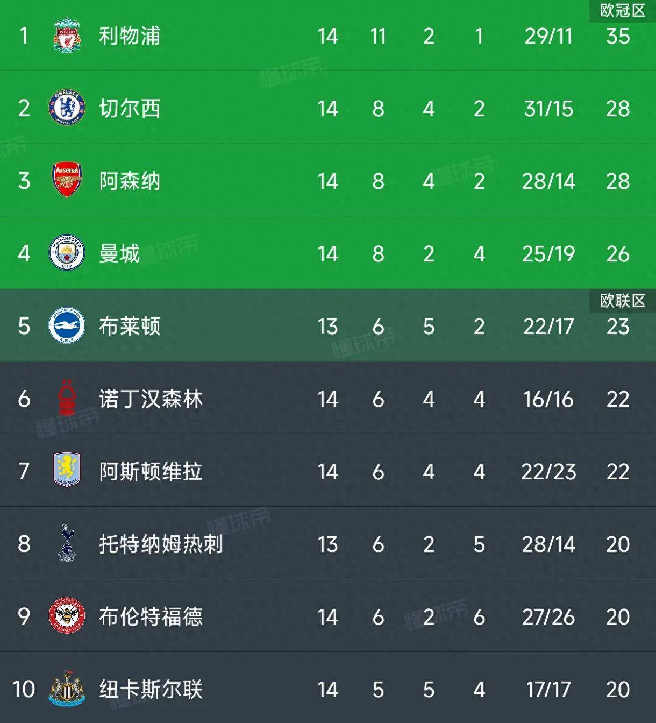Click the Brentford bee badge
Viewport: 656px width, 723px height.
click(67, 616)
